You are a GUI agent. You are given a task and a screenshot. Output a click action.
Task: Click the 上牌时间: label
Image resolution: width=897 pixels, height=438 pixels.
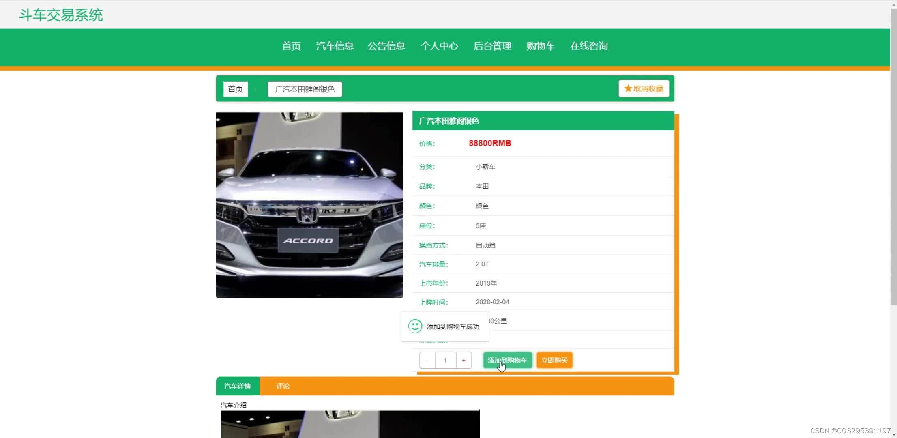click(x=433, y=302)
